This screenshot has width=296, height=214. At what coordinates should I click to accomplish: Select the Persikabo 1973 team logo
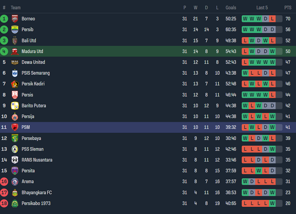(15, 203)
